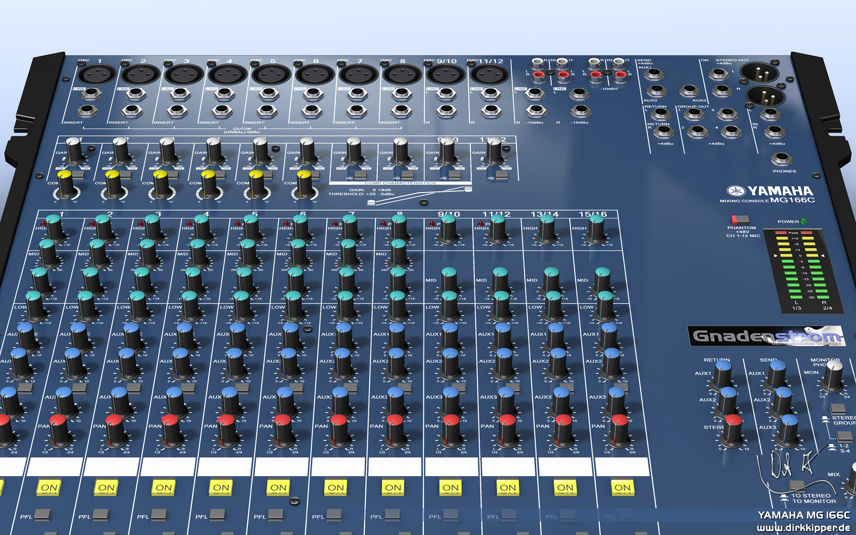Click channel 1 LINE input jack

[x=91, y=93]
